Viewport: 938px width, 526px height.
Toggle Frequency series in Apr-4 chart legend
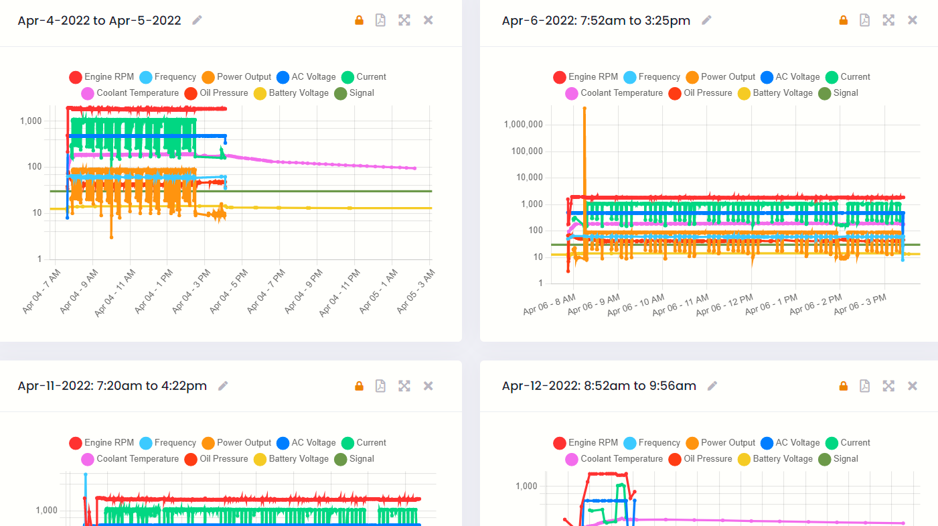[167, 77]
